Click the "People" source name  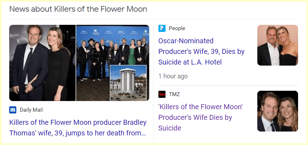(x=177, y=28)
